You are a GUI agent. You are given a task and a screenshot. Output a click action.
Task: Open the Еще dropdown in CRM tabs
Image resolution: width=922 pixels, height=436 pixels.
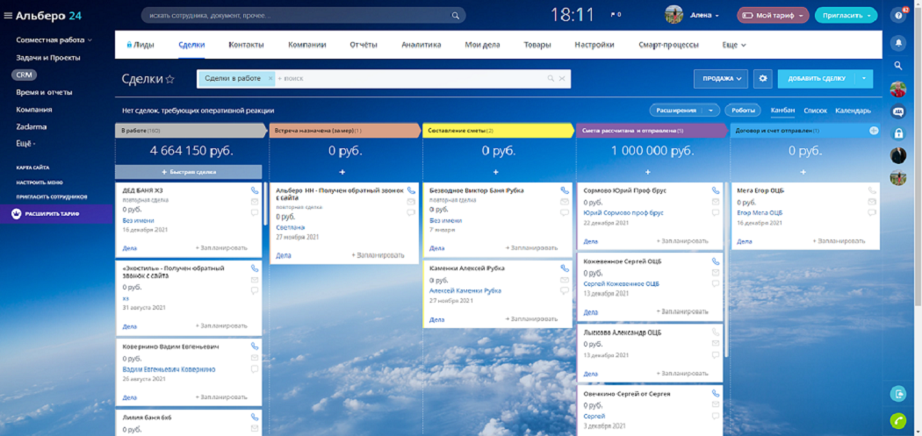tap(734, 45)
